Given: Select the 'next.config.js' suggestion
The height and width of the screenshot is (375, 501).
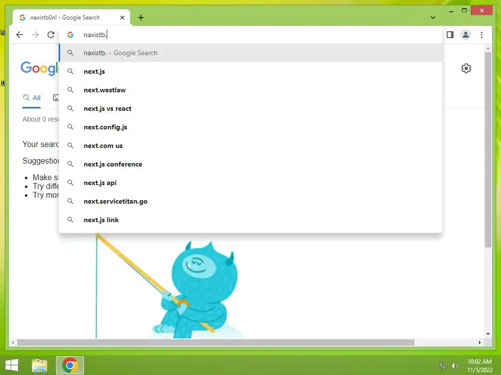Looking at the screenshot, I should tap(250, 127).
